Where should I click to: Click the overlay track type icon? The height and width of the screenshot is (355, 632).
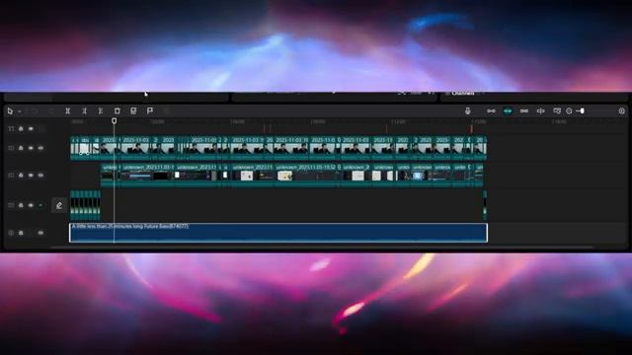click(11, 176)
